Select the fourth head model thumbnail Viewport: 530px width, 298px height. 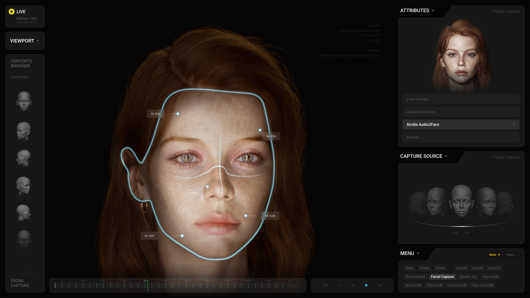tap(23, 186)
